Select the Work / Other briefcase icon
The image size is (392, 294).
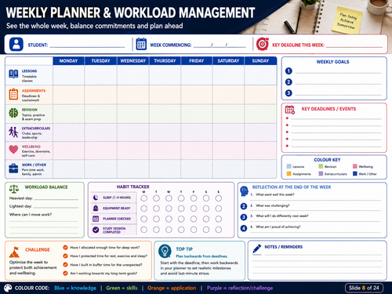pyautogui.click(x=13, y=169)
